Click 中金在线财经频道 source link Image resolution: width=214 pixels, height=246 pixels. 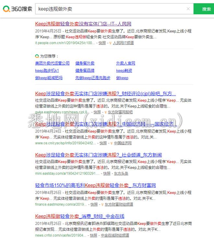115,235
